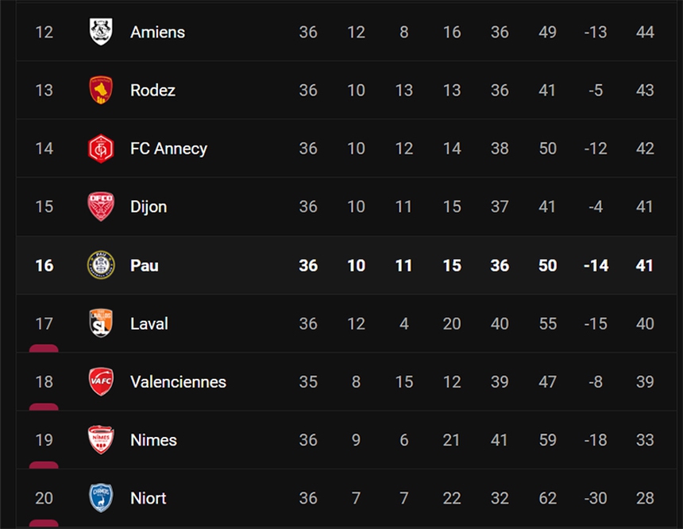This screenshot has height=529, width=683.
Task: Select the Dijon team name
Action: (x=149, y=207)
